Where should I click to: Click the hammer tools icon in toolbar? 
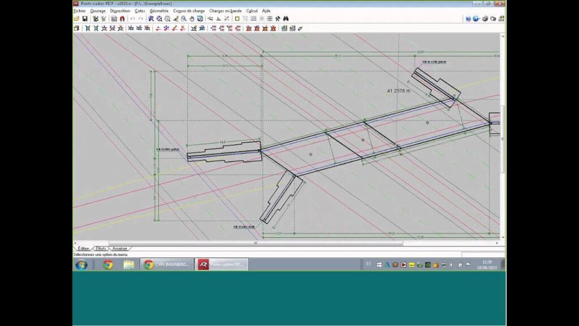click(x=278, y=19)
